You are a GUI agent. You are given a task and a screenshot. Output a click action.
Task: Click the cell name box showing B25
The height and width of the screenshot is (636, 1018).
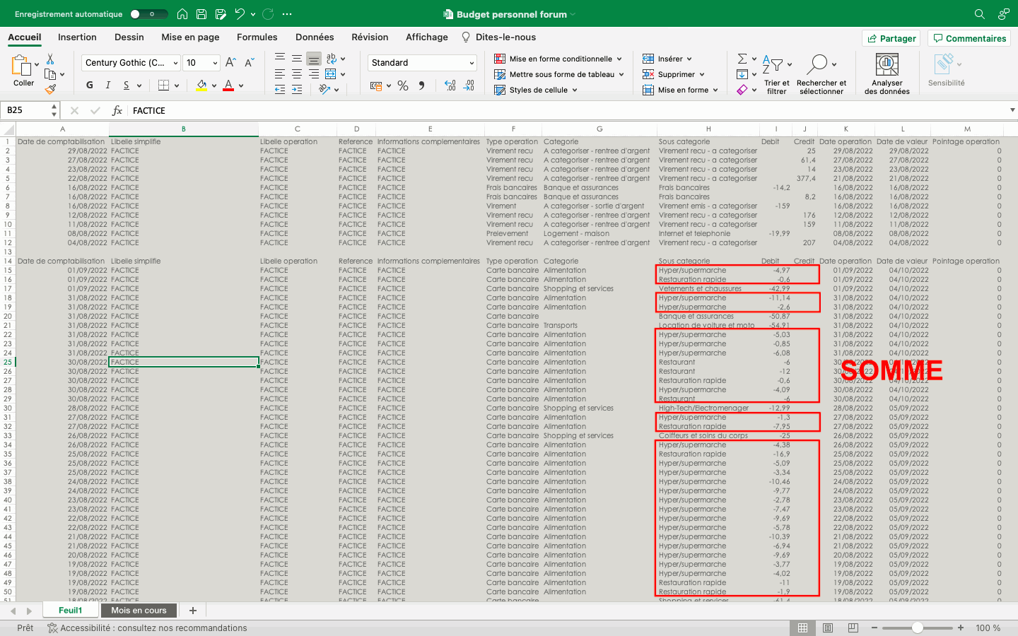(28, 110)
